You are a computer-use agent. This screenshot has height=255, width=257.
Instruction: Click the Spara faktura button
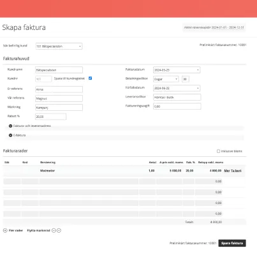232,243
